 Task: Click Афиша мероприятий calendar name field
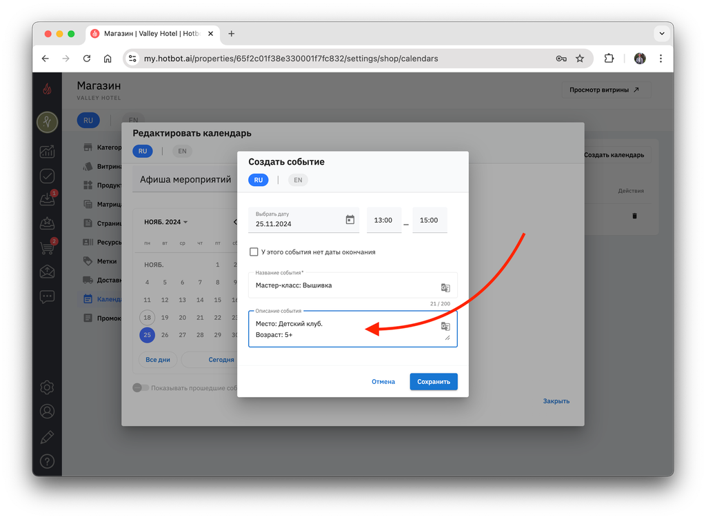pyautogui.click(x=185, y=180)
